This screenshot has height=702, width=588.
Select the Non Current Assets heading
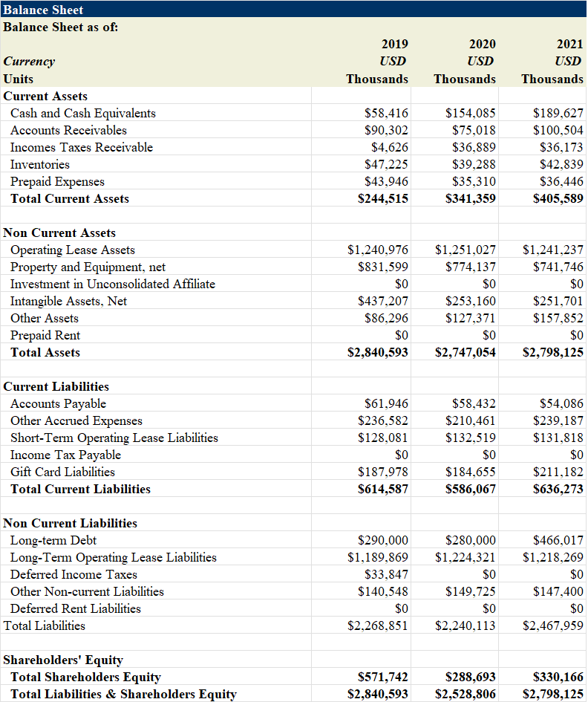[59, 233]
